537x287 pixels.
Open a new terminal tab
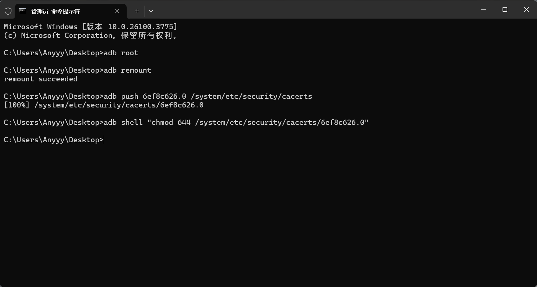point(137,11)
